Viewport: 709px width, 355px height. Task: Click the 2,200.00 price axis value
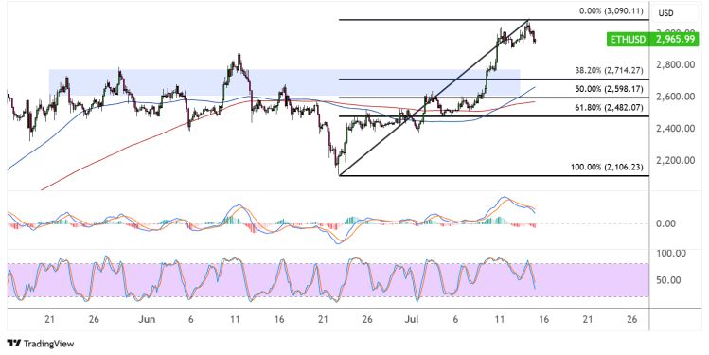click(675, 160)
